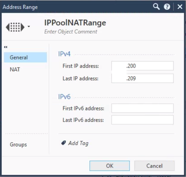
Task: Open the Groups section
Action: point(18,144)
